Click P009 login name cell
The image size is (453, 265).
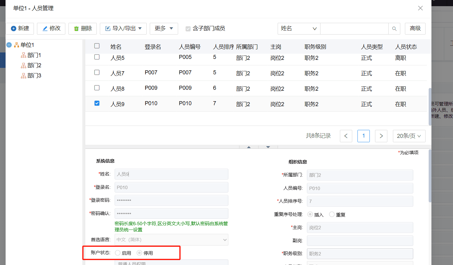point(151,88)
